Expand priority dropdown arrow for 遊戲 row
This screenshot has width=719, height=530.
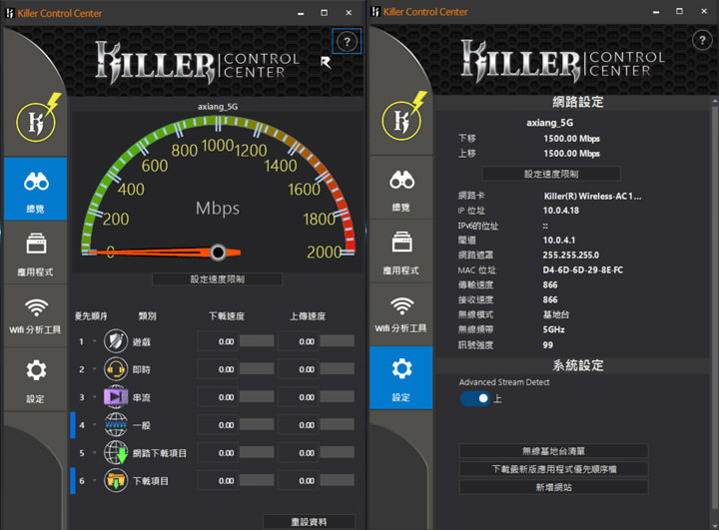click(x=96, y=341)
